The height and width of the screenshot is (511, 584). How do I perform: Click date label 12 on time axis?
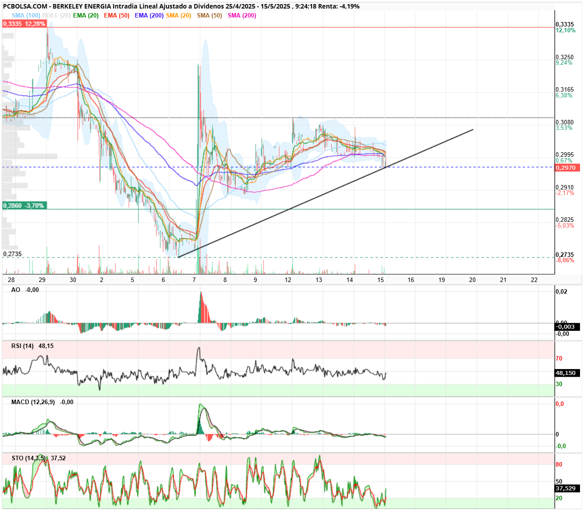point(288,280)
